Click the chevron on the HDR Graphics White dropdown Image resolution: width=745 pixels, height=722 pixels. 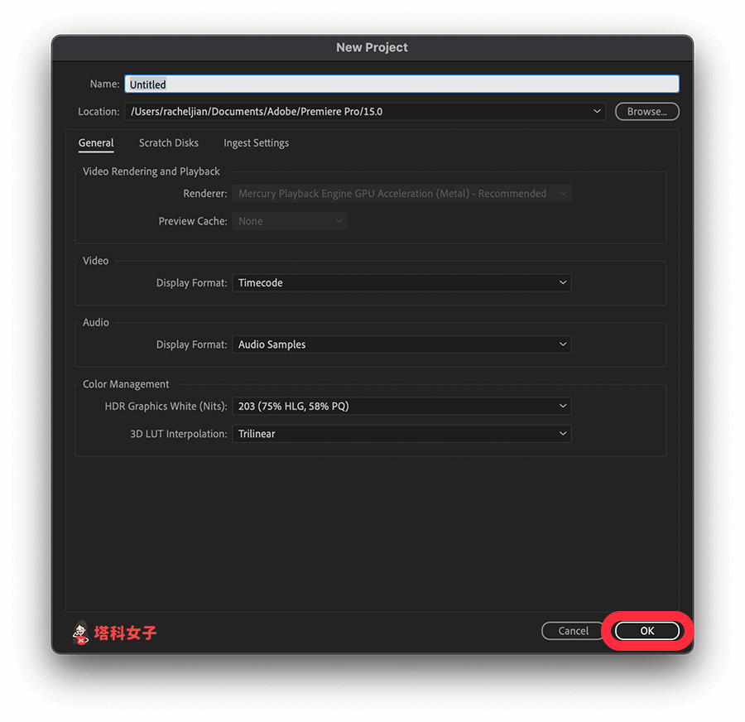tap(563, 406)
